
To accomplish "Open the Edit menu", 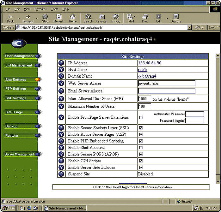I will [17, 9].
